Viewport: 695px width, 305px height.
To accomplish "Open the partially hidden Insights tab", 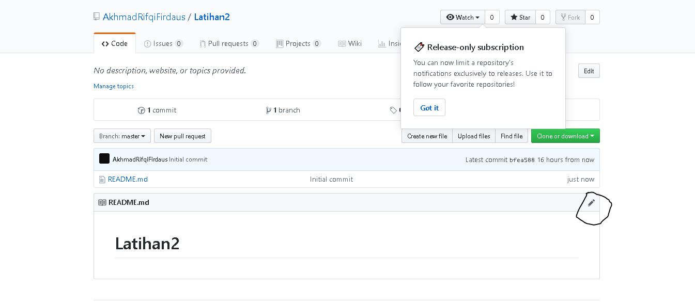I will pos(390,43).
